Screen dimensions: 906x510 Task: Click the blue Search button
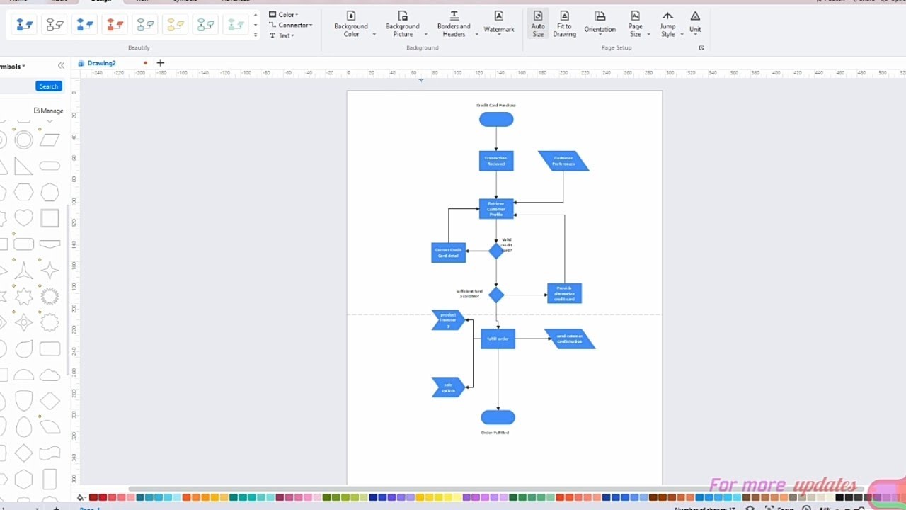click(x=49, y=86)
